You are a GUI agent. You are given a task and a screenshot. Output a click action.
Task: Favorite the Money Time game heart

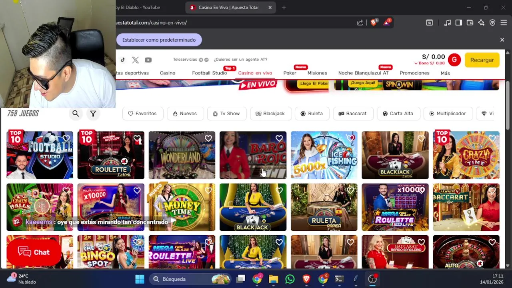(208, 191)
